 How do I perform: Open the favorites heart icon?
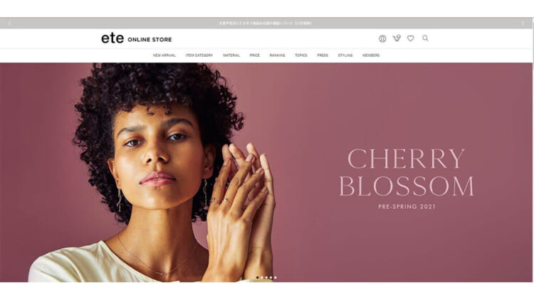tap(411, 38)
